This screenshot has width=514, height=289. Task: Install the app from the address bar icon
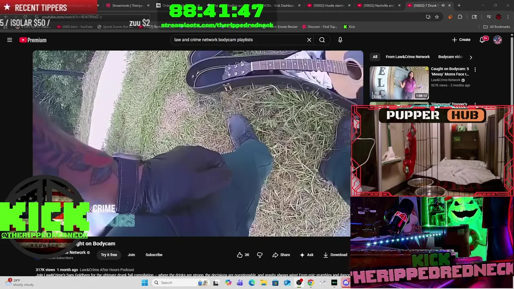point(428,17)
